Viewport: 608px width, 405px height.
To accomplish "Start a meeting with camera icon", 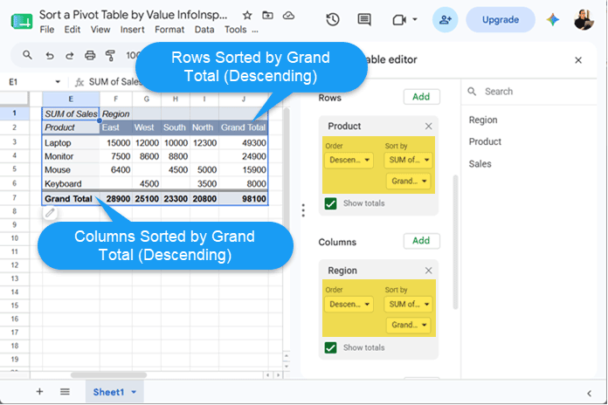I will tap(399, 19).
